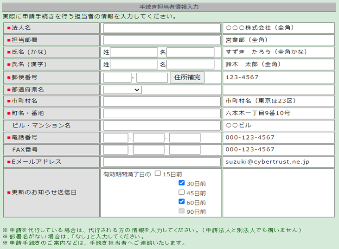Focus the 市町村名 input field
This screenshot has width=339, height=249.
pos(161,102)
